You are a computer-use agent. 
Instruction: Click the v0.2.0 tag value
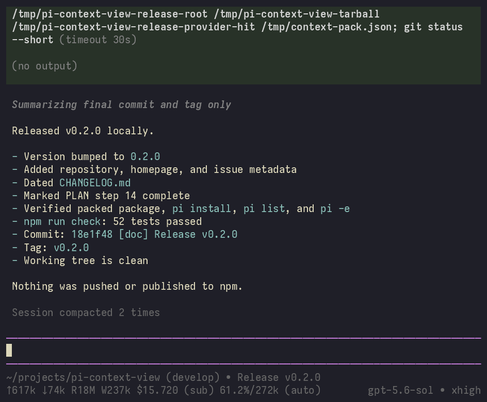71,248
